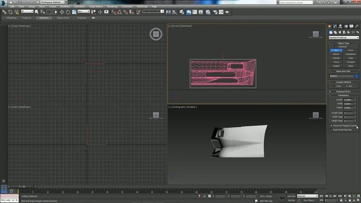This screenshot has width=361, height=203.
Task: Click the Select Object tool
Action: 37,12
